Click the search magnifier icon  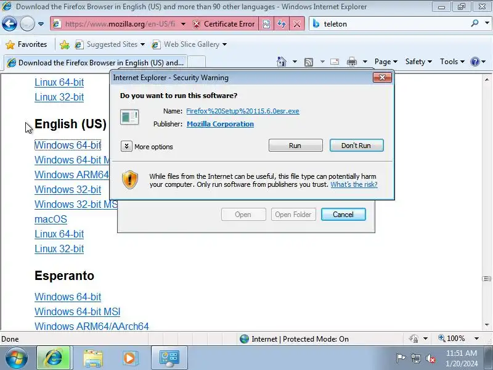click(475, 23)
